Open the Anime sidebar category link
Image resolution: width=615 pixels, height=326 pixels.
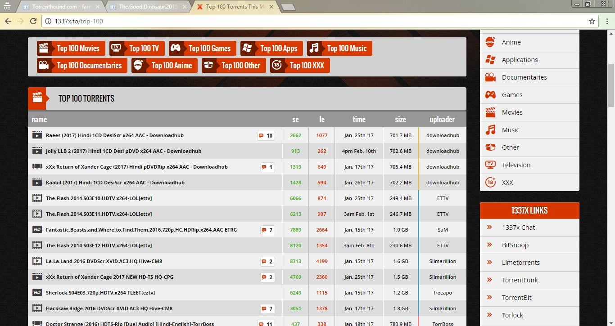click(x=511, y=42)
